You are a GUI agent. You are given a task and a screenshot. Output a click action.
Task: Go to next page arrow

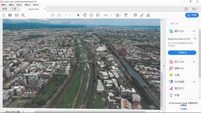pos(59,15)
